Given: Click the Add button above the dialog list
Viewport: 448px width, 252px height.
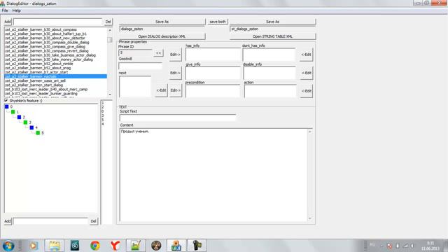Looking at the screenshot, I should pos(8,22).
